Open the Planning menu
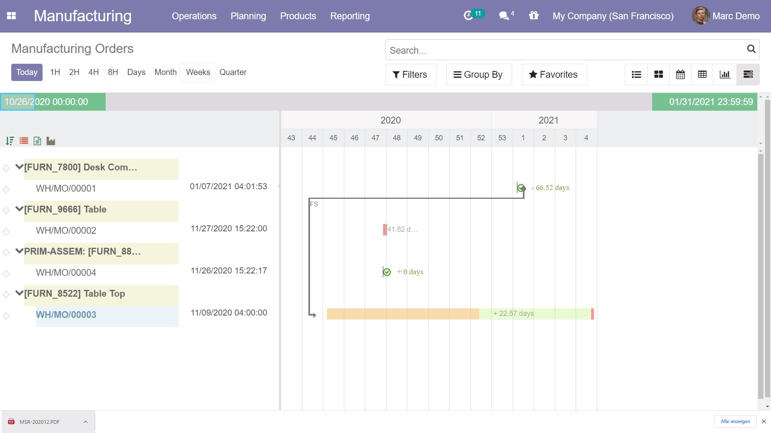Screen dimensions: 771x433 [248, 16]
